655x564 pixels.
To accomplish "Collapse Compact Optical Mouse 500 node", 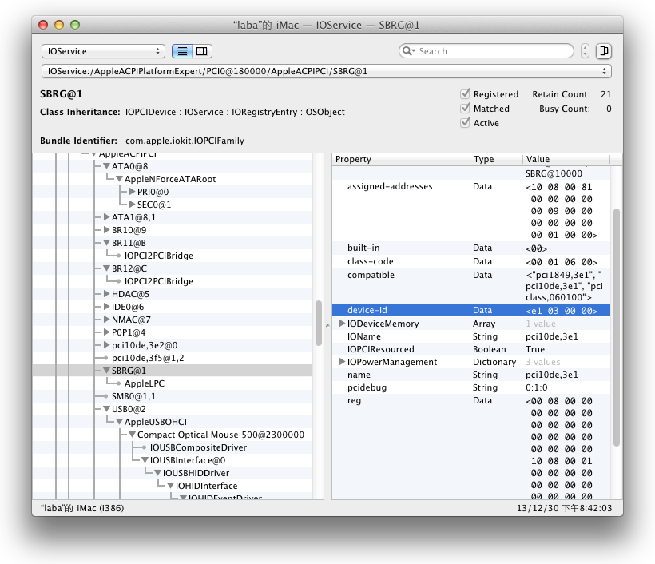I will pos(133,435).
